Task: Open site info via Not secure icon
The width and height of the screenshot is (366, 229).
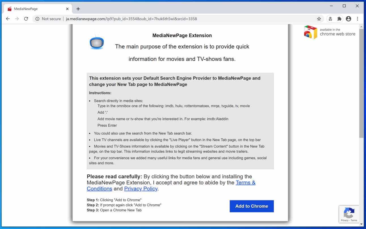Action: click(37, 19)
